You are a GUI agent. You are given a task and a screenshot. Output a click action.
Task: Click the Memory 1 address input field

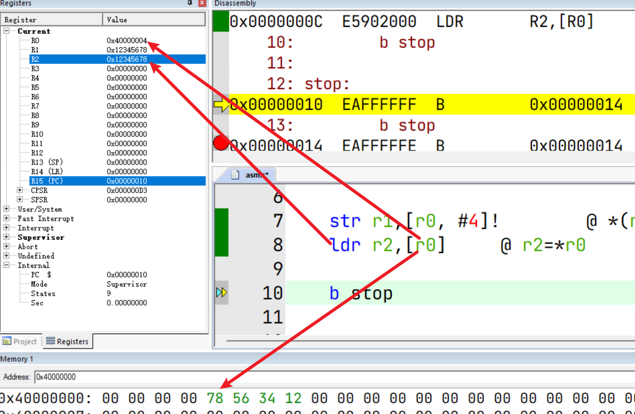(335, 377)
